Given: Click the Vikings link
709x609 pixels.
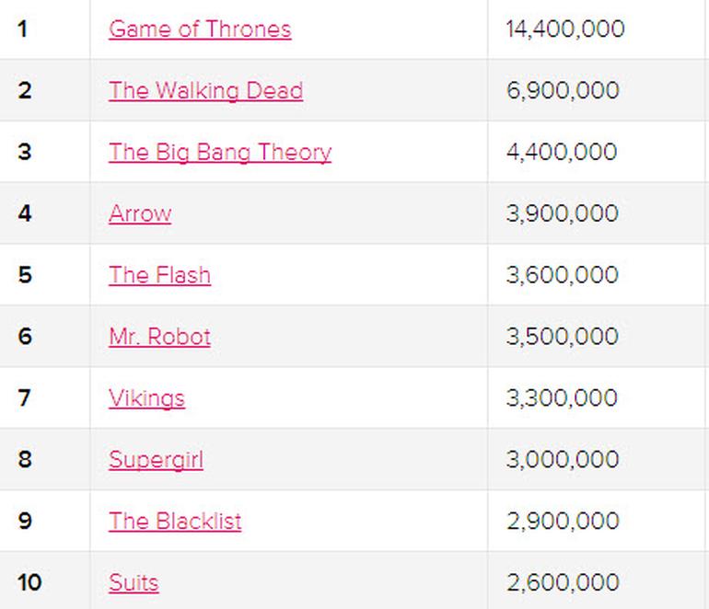Looking at the screenshot, I should click(147, 398).
